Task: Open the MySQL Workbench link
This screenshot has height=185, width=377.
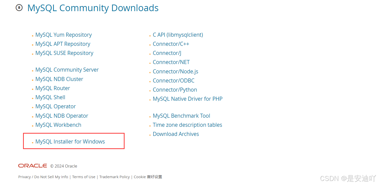Action: [58, 125]
